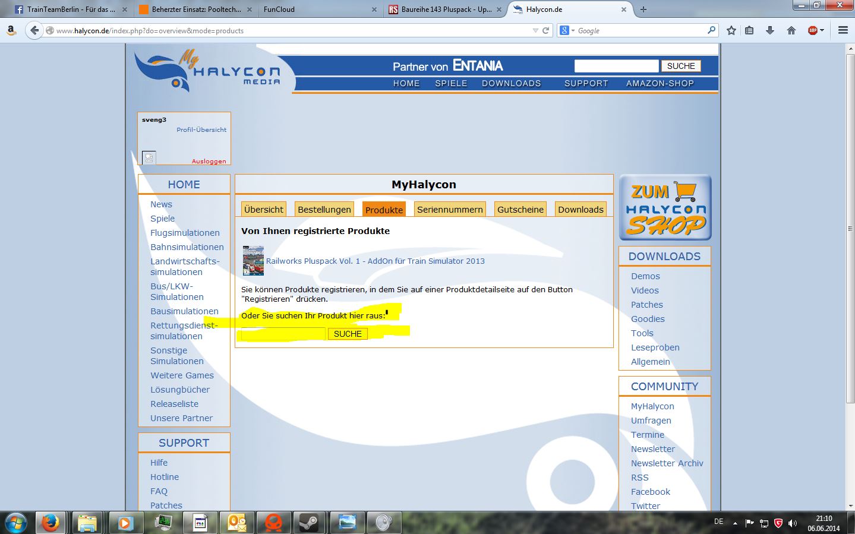This screenshot has height=534, width=855.
Task: Open Windows Explorer from the taskbar
Action: click(87, 523)
